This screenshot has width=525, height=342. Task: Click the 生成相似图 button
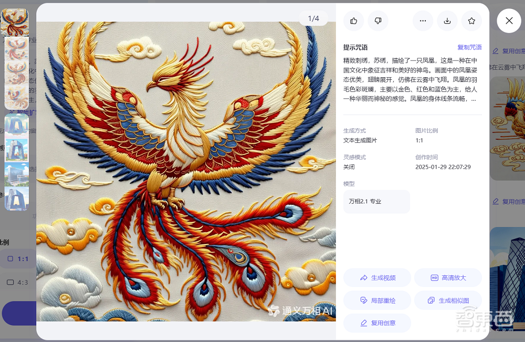448,299
